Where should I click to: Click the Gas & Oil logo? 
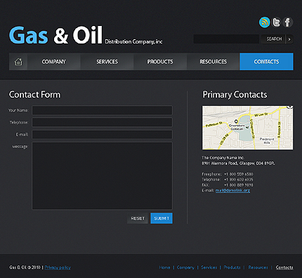pyautogui.click(x=55, y=35)
